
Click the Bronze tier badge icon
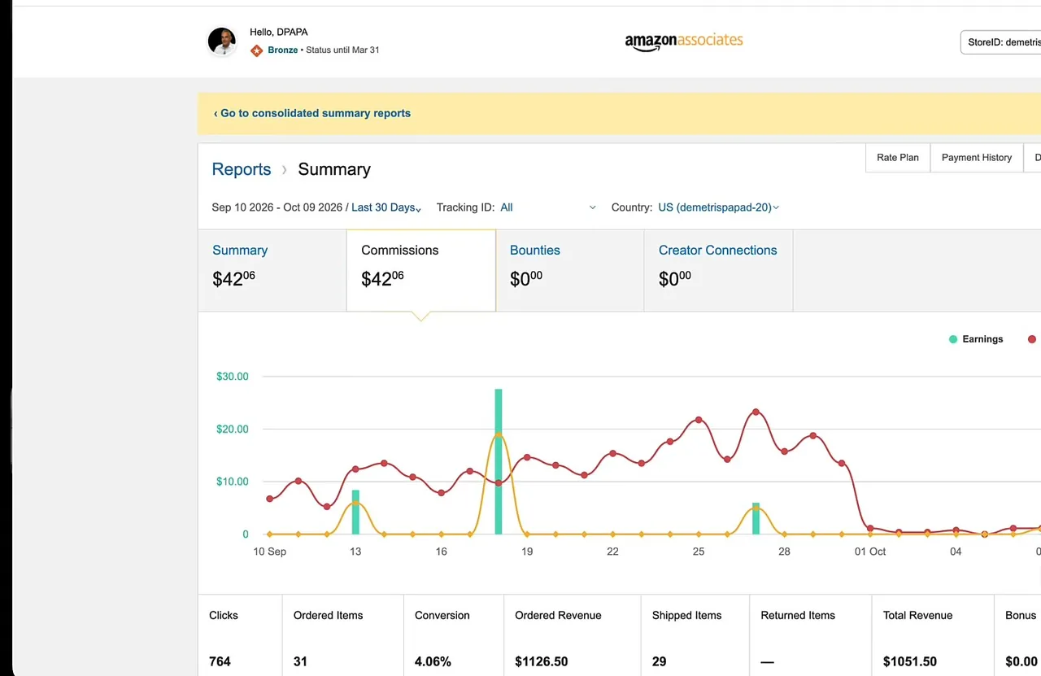point(257,50)
